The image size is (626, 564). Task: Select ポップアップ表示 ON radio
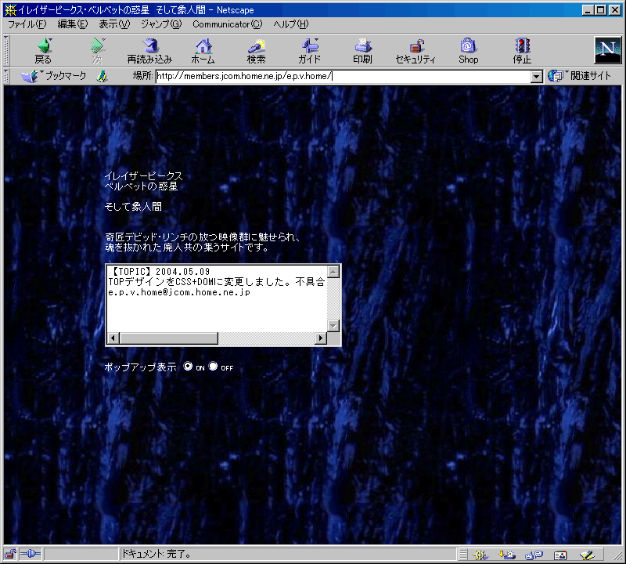188,366
